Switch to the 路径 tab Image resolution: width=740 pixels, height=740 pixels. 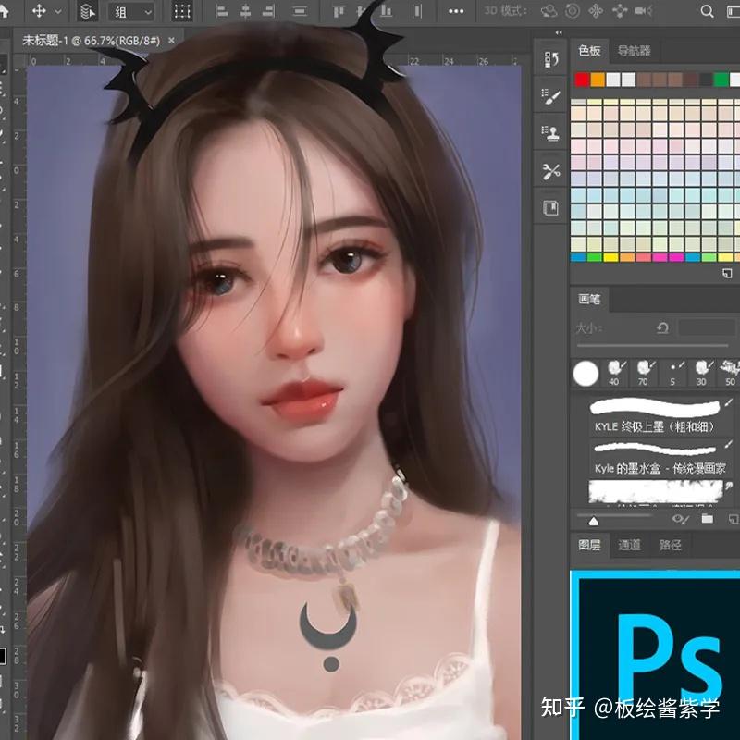pos(670,546)
